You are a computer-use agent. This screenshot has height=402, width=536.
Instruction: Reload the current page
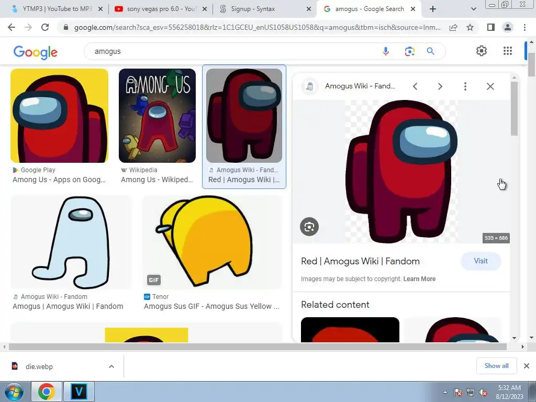pyautogui.click(x=45, y=27)
